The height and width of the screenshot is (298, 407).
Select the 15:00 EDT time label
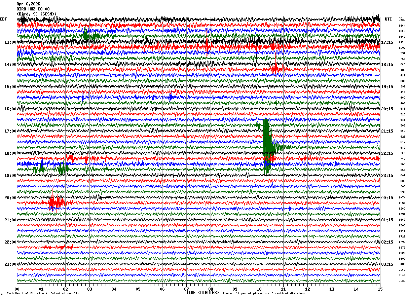point(10,87)
